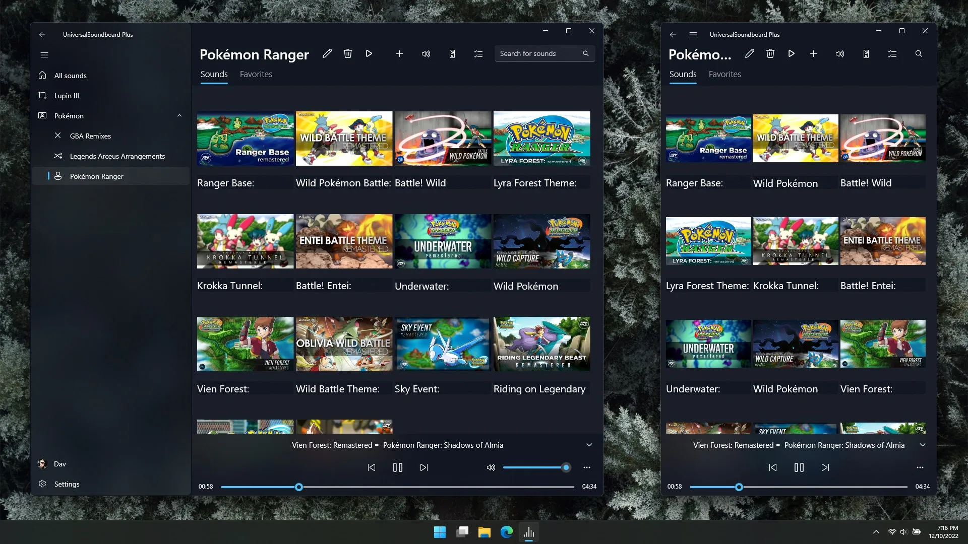Click next track button in right window
Screen dimensions: 968x544
[x=825, y=467]
